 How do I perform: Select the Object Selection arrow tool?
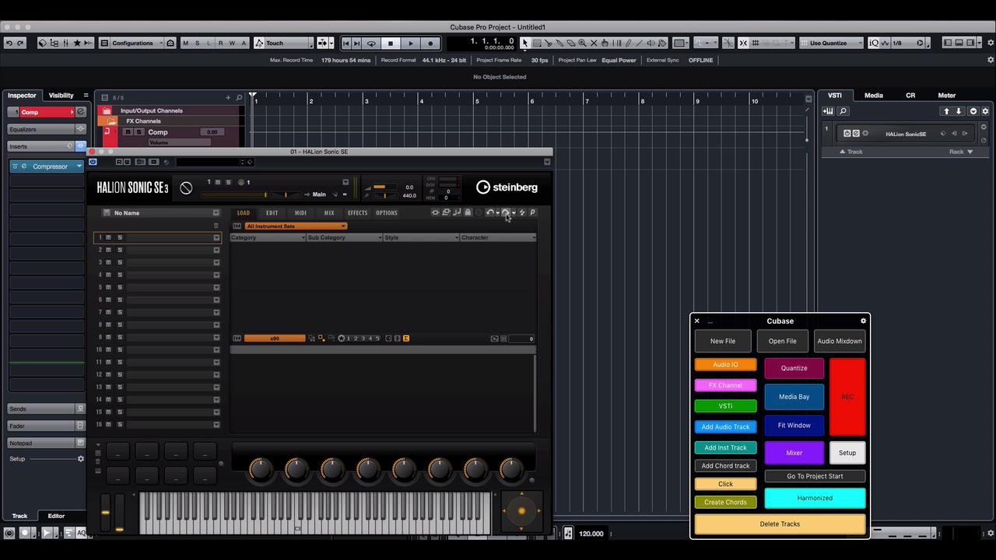click(x=525, y=43)
